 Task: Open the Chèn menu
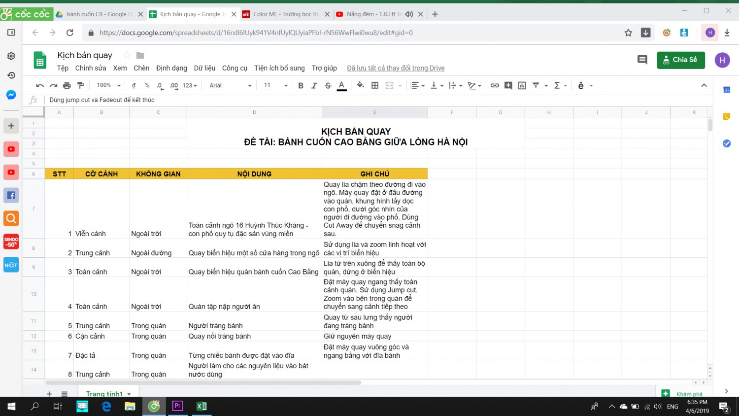[141, 68]
